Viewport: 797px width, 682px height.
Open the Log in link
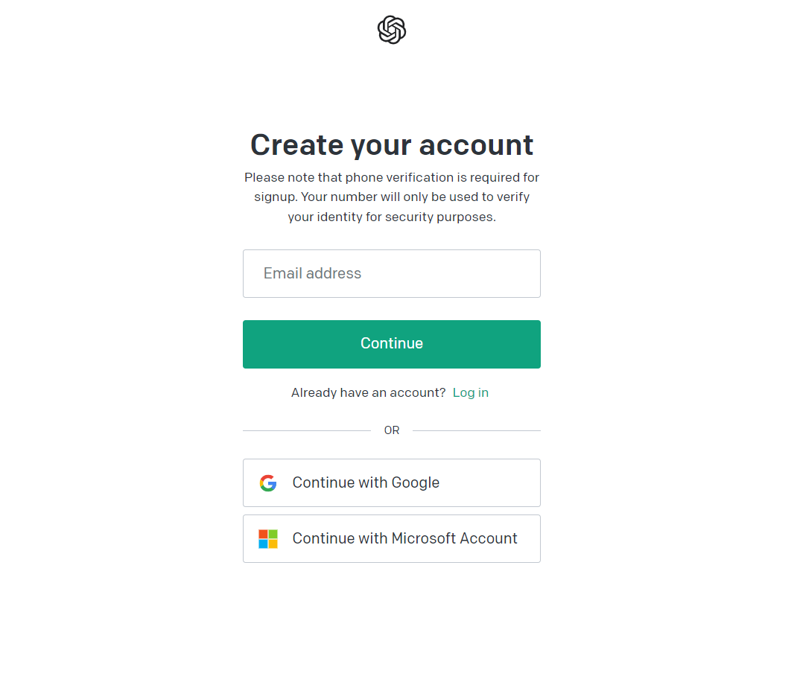(x=471, y=393)
